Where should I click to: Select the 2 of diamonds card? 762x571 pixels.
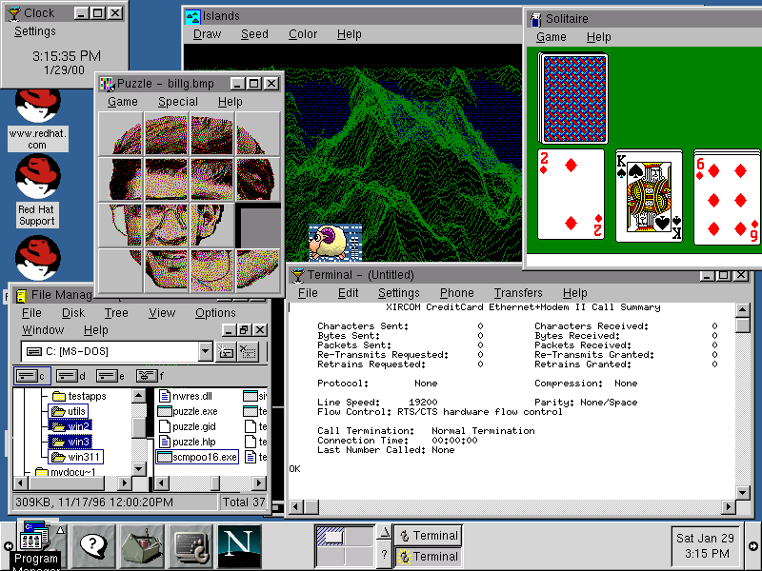point(571,194)
